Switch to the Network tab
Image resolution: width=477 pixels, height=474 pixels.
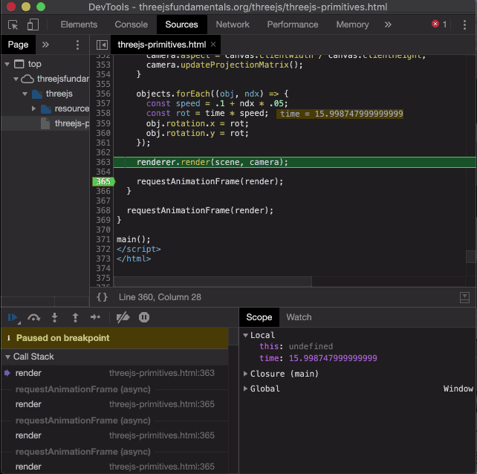[233, 25]
